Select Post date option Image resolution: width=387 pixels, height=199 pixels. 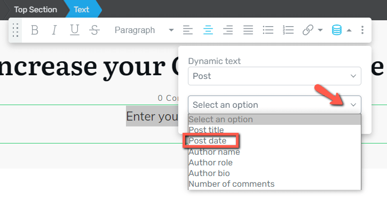click(274, 140)
